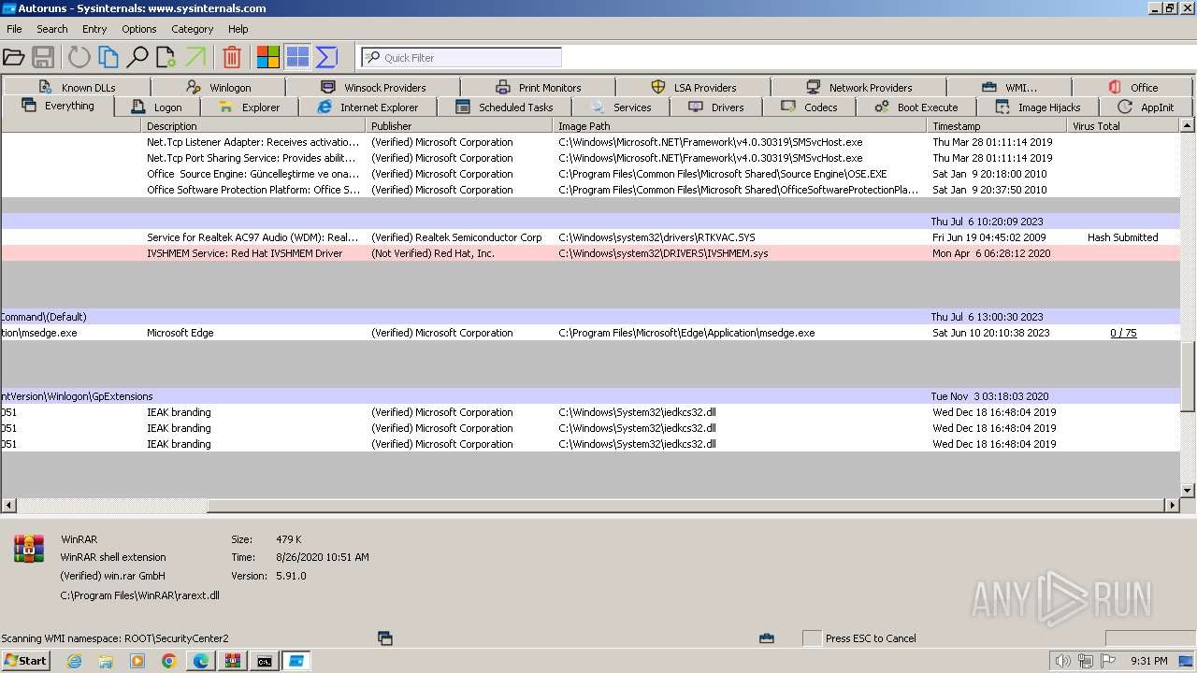Click the Open file toolbar icon
Screen dimensions: 1197x673
tap(13, 57)
